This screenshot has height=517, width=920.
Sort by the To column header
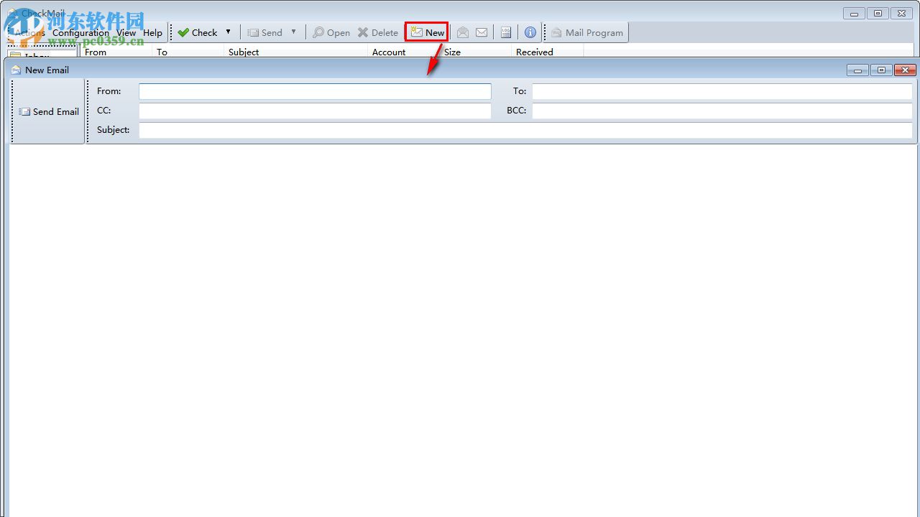point(188,52)
